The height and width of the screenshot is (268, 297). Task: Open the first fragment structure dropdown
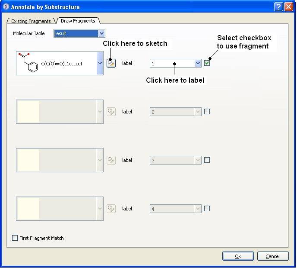tap(100, 63)
